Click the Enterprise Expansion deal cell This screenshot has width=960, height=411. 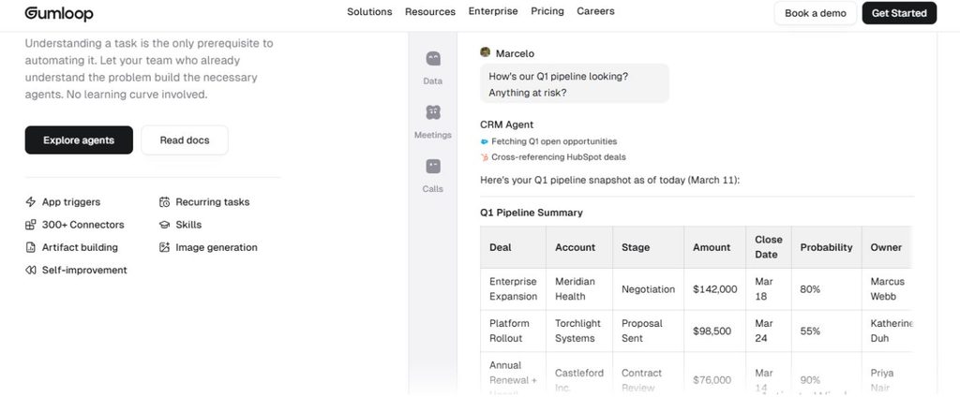(513, 288)
